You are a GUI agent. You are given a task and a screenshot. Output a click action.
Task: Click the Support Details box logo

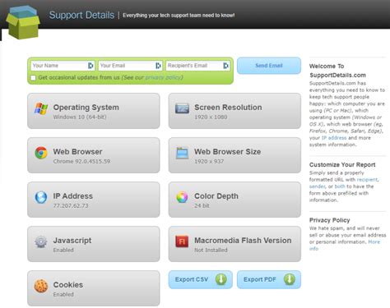[x=23, y=22]
